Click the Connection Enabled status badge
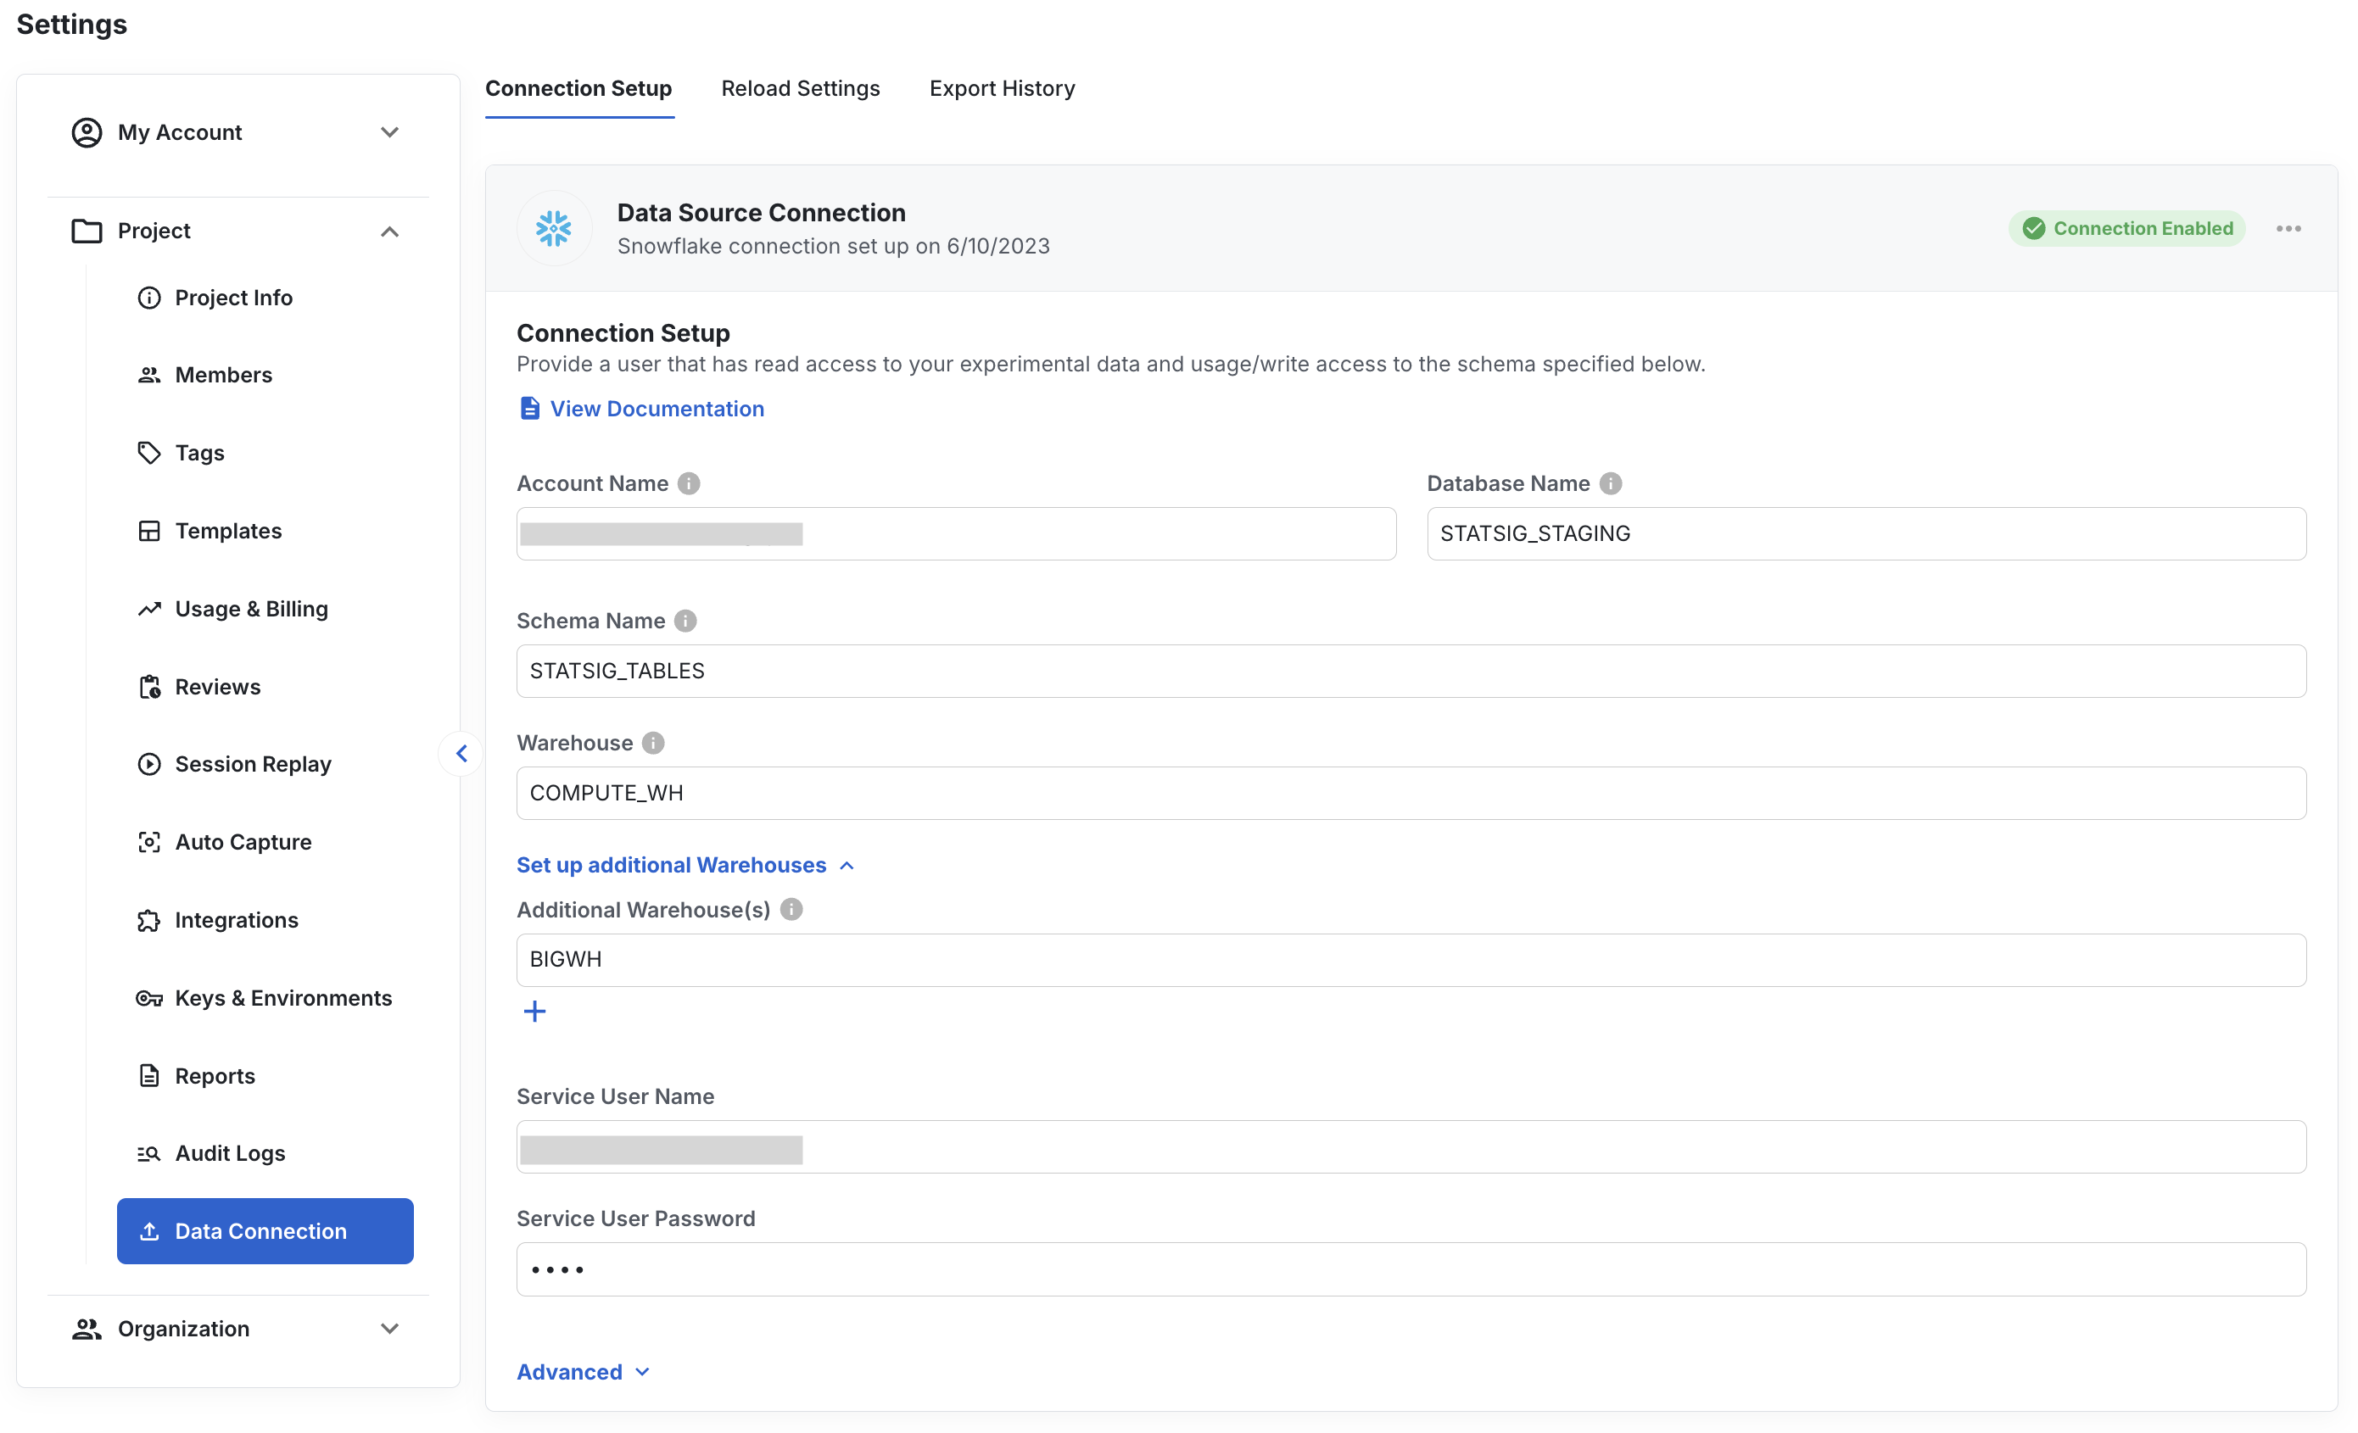The height and width of the screenshot is (1433, 2358). point(2126,229)
